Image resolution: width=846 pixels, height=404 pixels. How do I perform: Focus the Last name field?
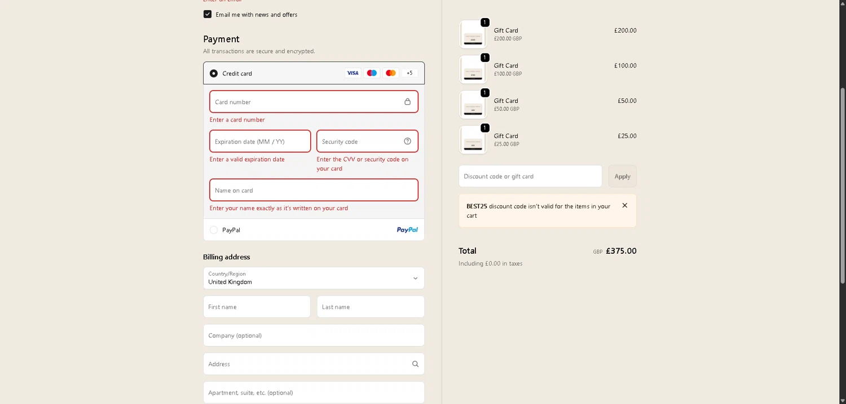(371, 307)
